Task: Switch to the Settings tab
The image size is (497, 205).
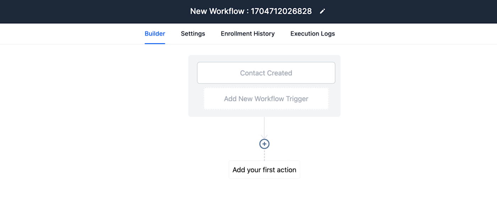Action: coord(193,34)
